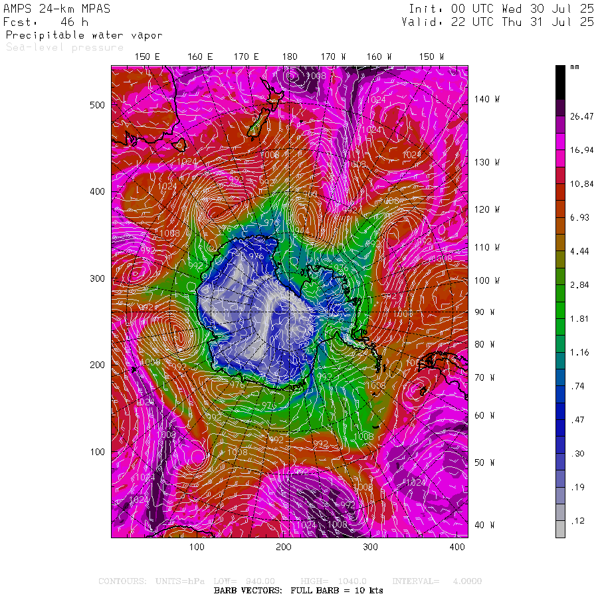Select the faded 'Sea-level pressure' label
This screenshot has height=598, width=598.
[65, 47]
